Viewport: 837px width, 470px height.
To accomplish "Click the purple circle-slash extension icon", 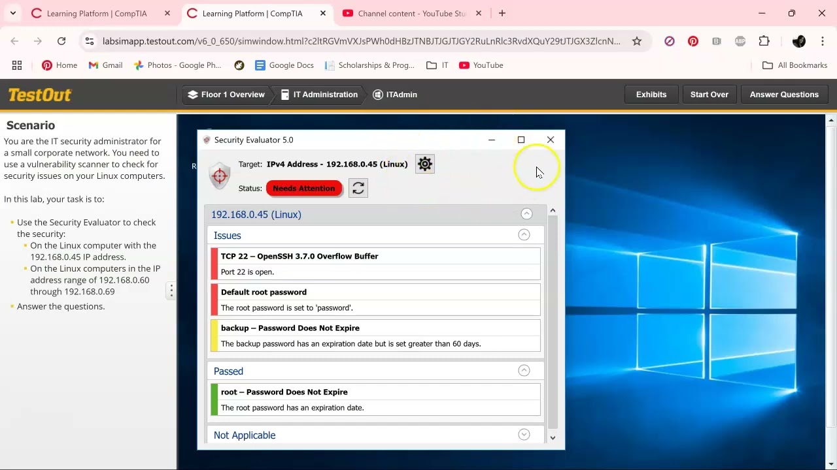I will click(670, 41).
